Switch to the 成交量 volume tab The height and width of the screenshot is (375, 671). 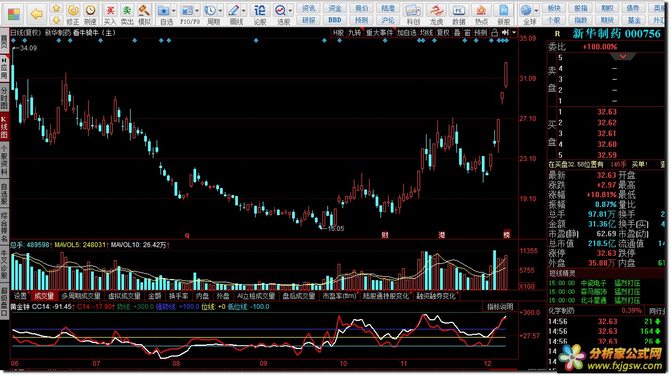tap(44, 296)
